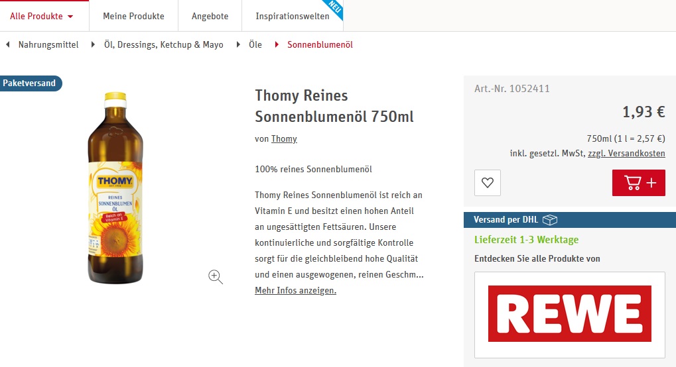
Task: Save product to wishlist with heart icon
Action: tap(488, 183)
